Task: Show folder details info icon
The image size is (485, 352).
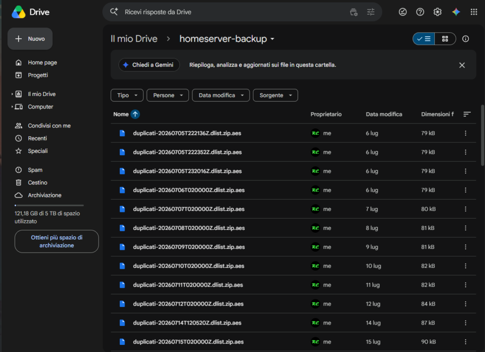Action: [465, 39]
